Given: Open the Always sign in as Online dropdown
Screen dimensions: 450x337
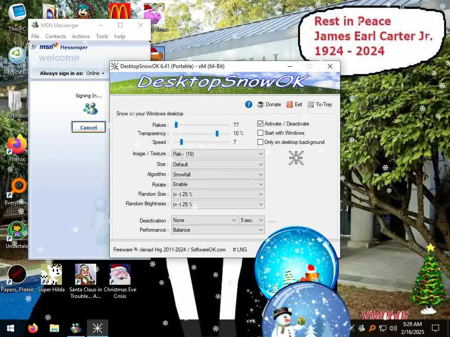Looking at the screenshot, I should [95, 73].
